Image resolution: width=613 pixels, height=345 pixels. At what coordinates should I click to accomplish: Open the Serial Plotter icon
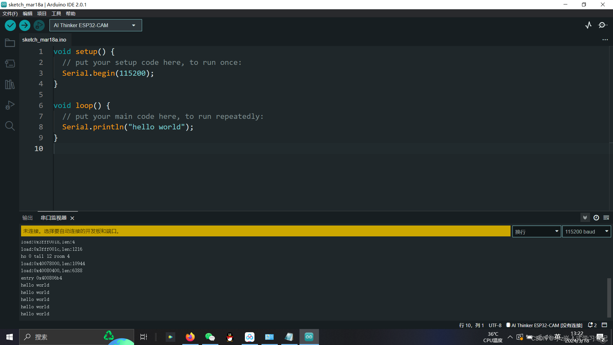coord(588,25)
